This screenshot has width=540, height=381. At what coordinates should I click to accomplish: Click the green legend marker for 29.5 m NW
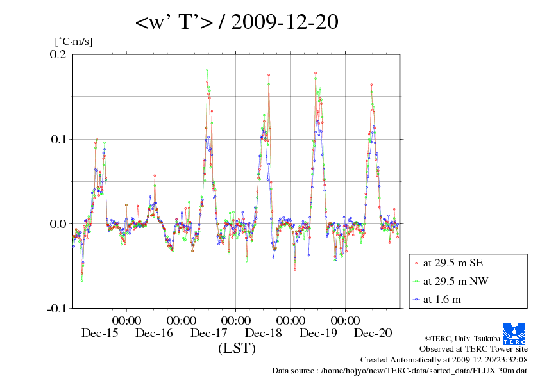click(416, 282)
